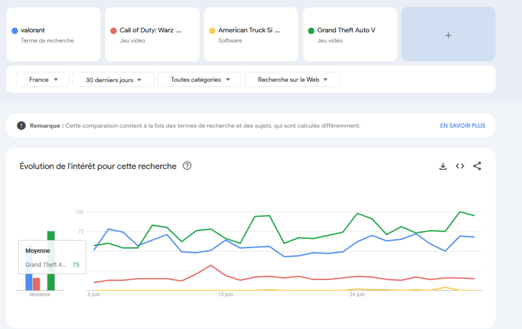Expand the "30 derniers jours" period dropdown
The width and height of the screenshot is (522, 329).
point(113,80)
